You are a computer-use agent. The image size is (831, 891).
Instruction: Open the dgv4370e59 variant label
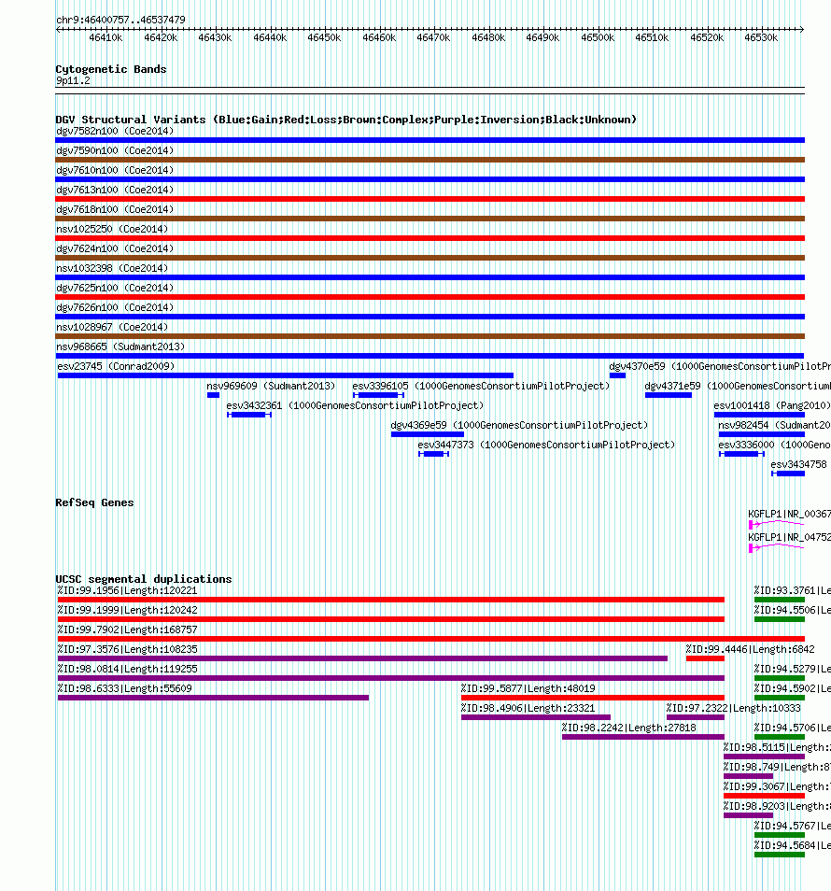720,366
